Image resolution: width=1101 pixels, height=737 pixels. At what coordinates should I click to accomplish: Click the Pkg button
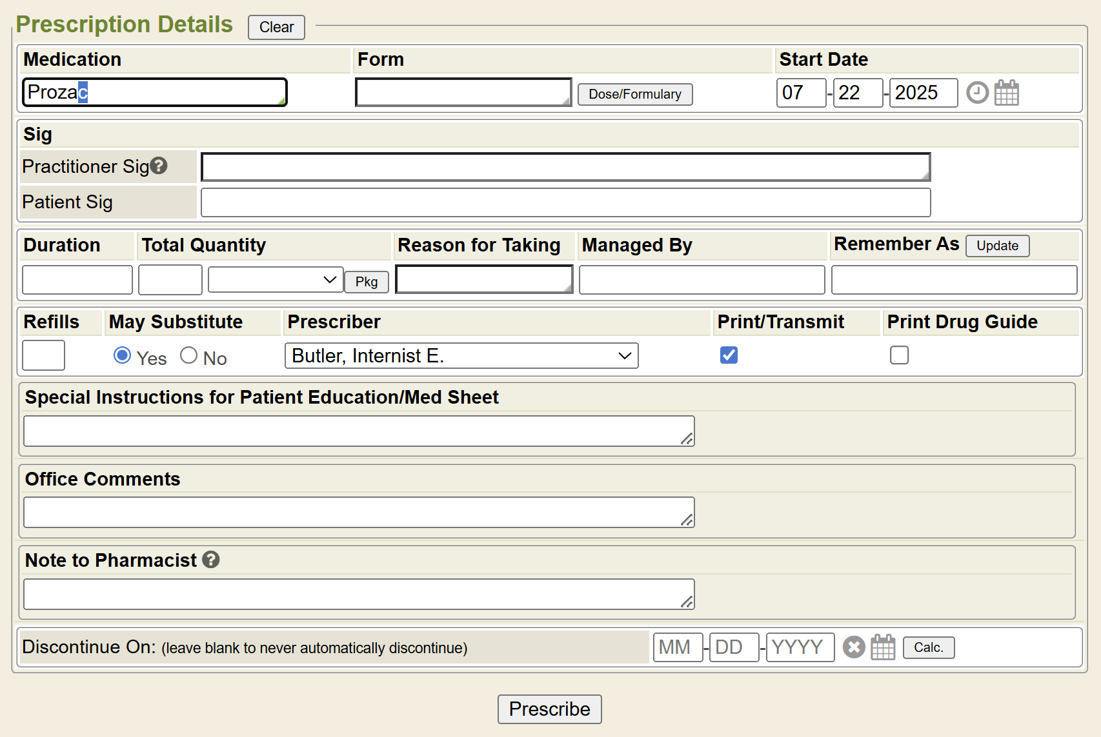click(366, 282)
